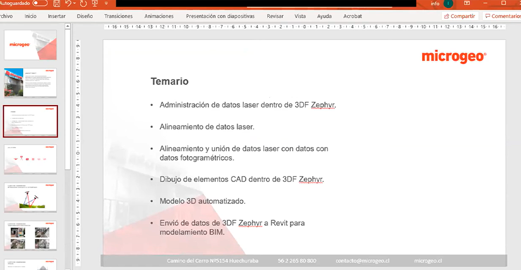Expand Quick Access Toolbar customize arrow

coord(106,4)
